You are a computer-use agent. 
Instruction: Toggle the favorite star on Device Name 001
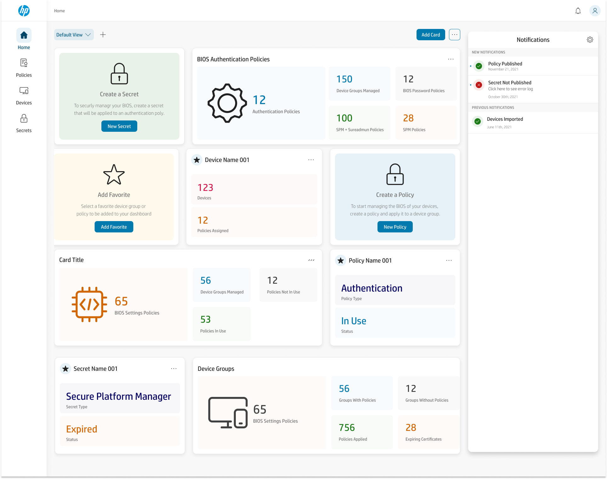pyautogui.click(x=196, y=160)
